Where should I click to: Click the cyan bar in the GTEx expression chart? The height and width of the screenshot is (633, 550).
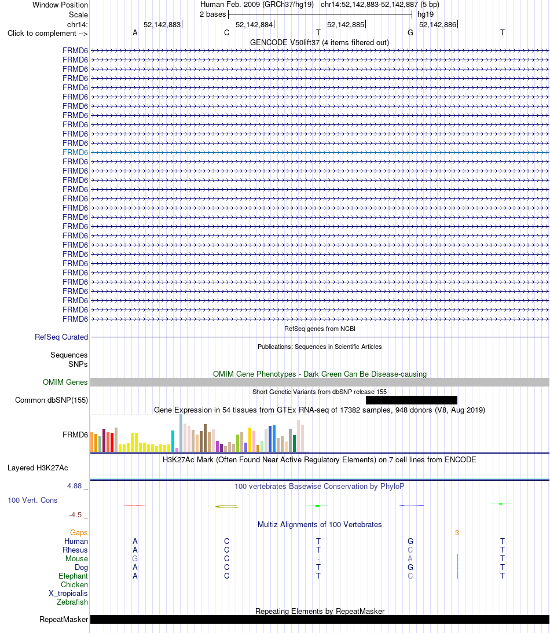[x=173, y=441]
